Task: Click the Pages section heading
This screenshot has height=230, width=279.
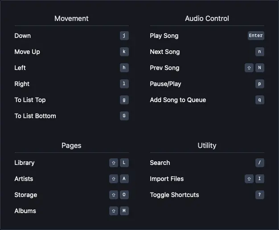Action: coord(71,146)
